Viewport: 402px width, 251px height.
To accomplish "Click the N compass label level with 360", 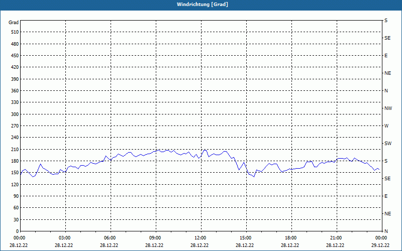I will [386, 91].
